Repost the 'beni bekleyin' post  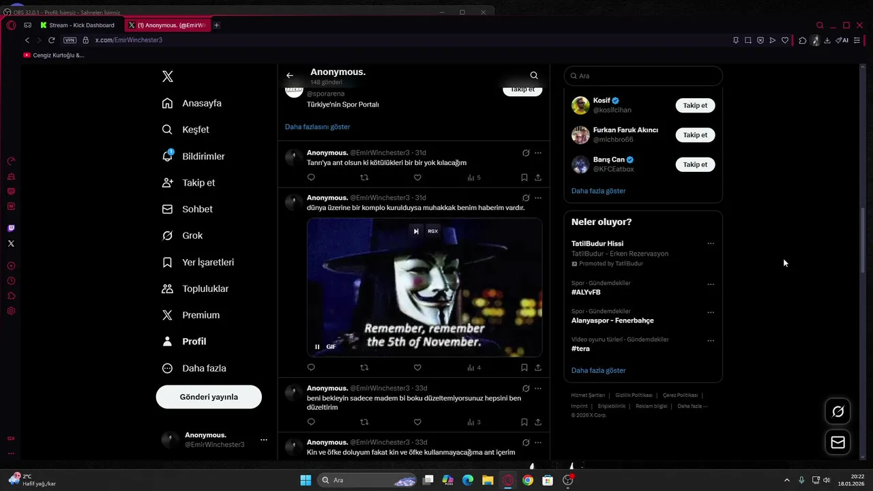364,422
